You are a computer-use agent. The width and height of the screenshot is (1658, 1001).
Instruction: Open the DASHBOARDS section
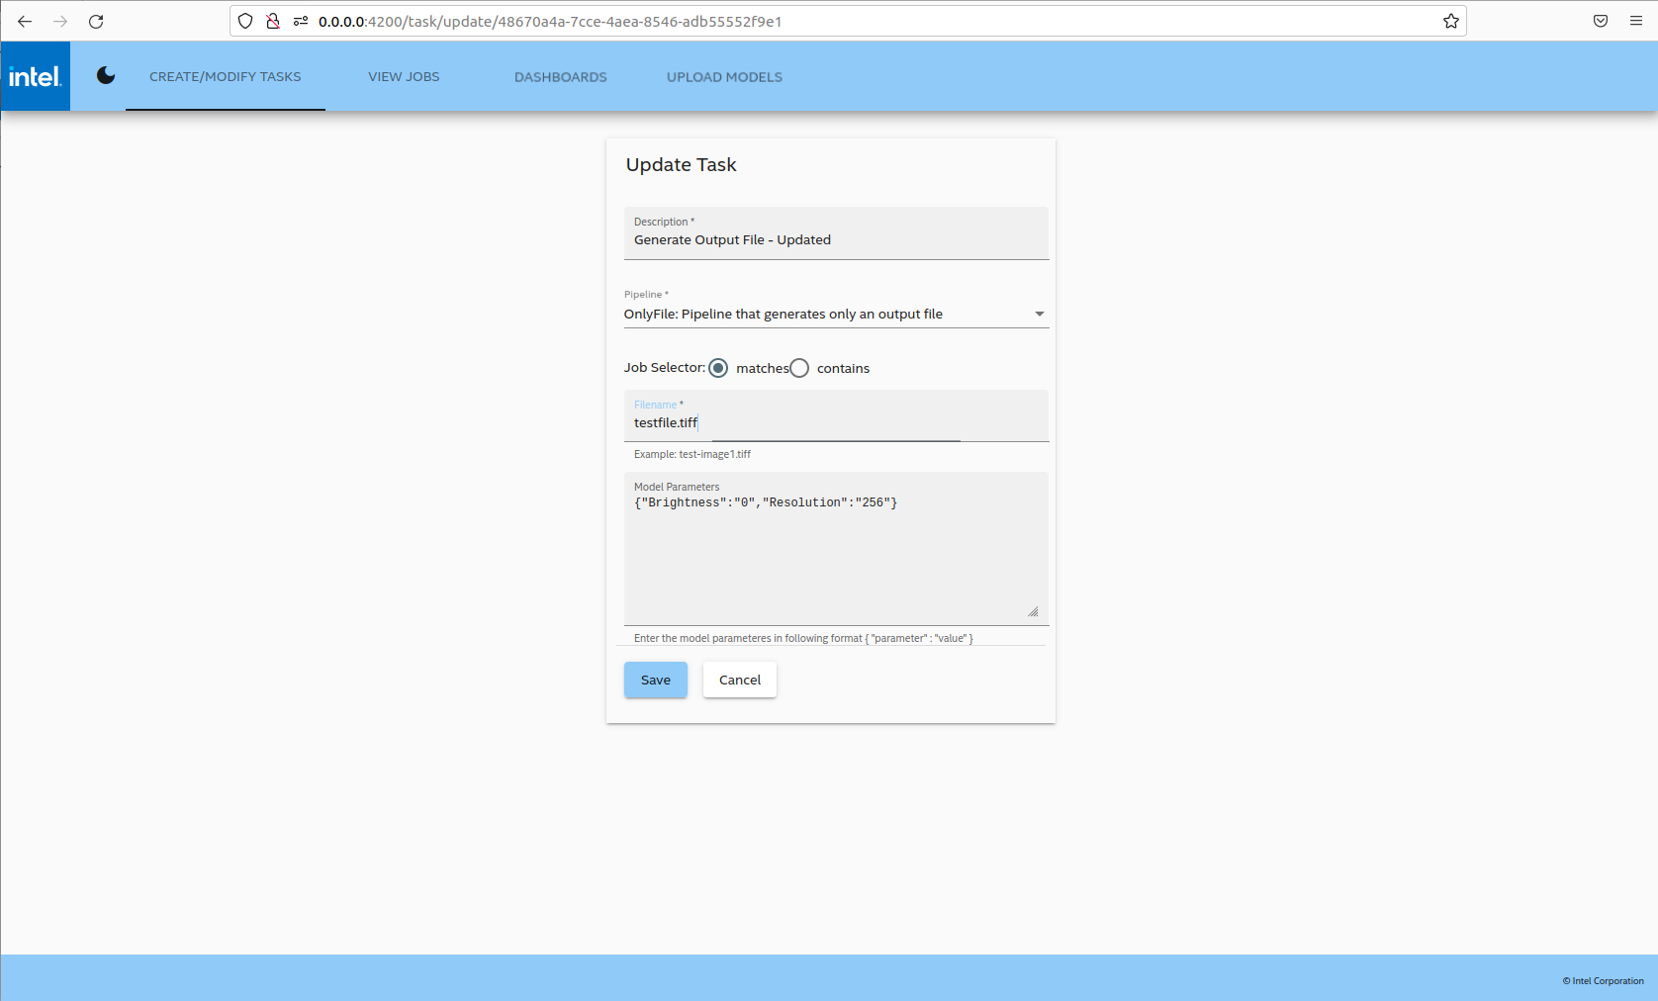point(560,76)
